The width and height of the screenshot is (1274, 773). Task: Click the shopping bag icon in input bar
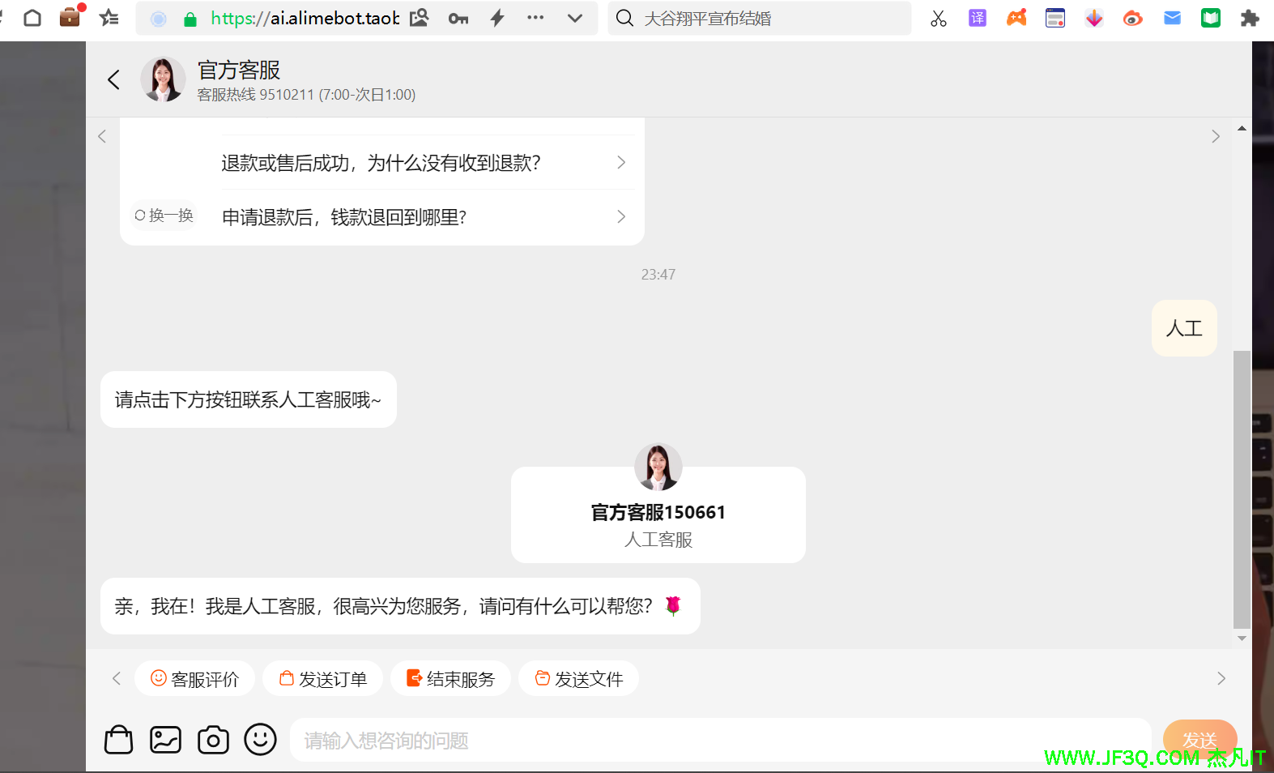tap(118, 739)
